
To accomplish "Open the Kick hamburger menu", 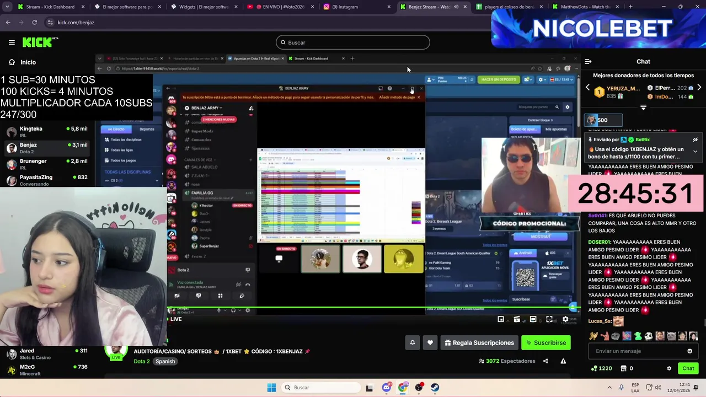I will [x=12, y=42].
